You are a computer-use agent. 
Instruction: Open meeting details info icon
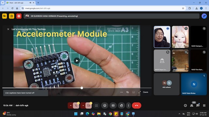185,105
